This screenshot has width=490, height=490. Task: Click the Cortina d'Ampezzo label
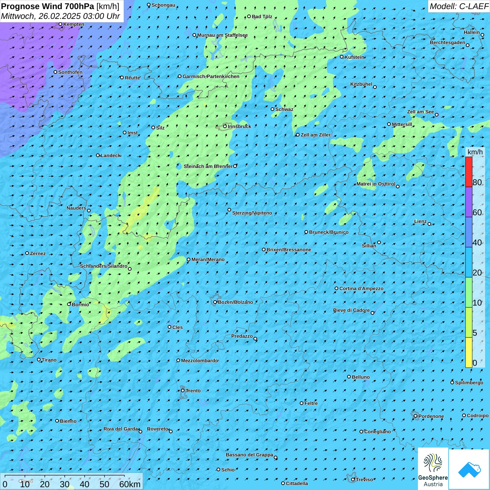tap(361, 288)
